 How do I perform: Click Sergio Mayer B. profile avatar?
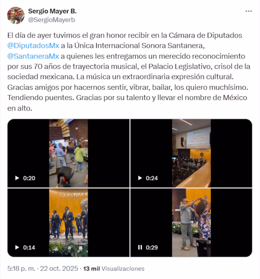pos(16,15)
